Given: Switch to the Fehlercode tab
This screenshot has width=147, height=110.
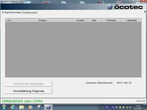Looking at the screenshot, I should (30, 13).
